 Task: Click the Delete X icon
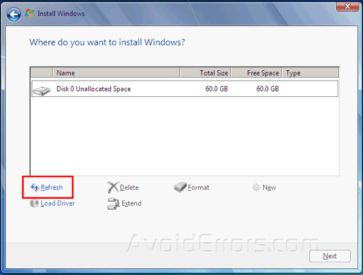pyautogui.click(x=113, y=187)
